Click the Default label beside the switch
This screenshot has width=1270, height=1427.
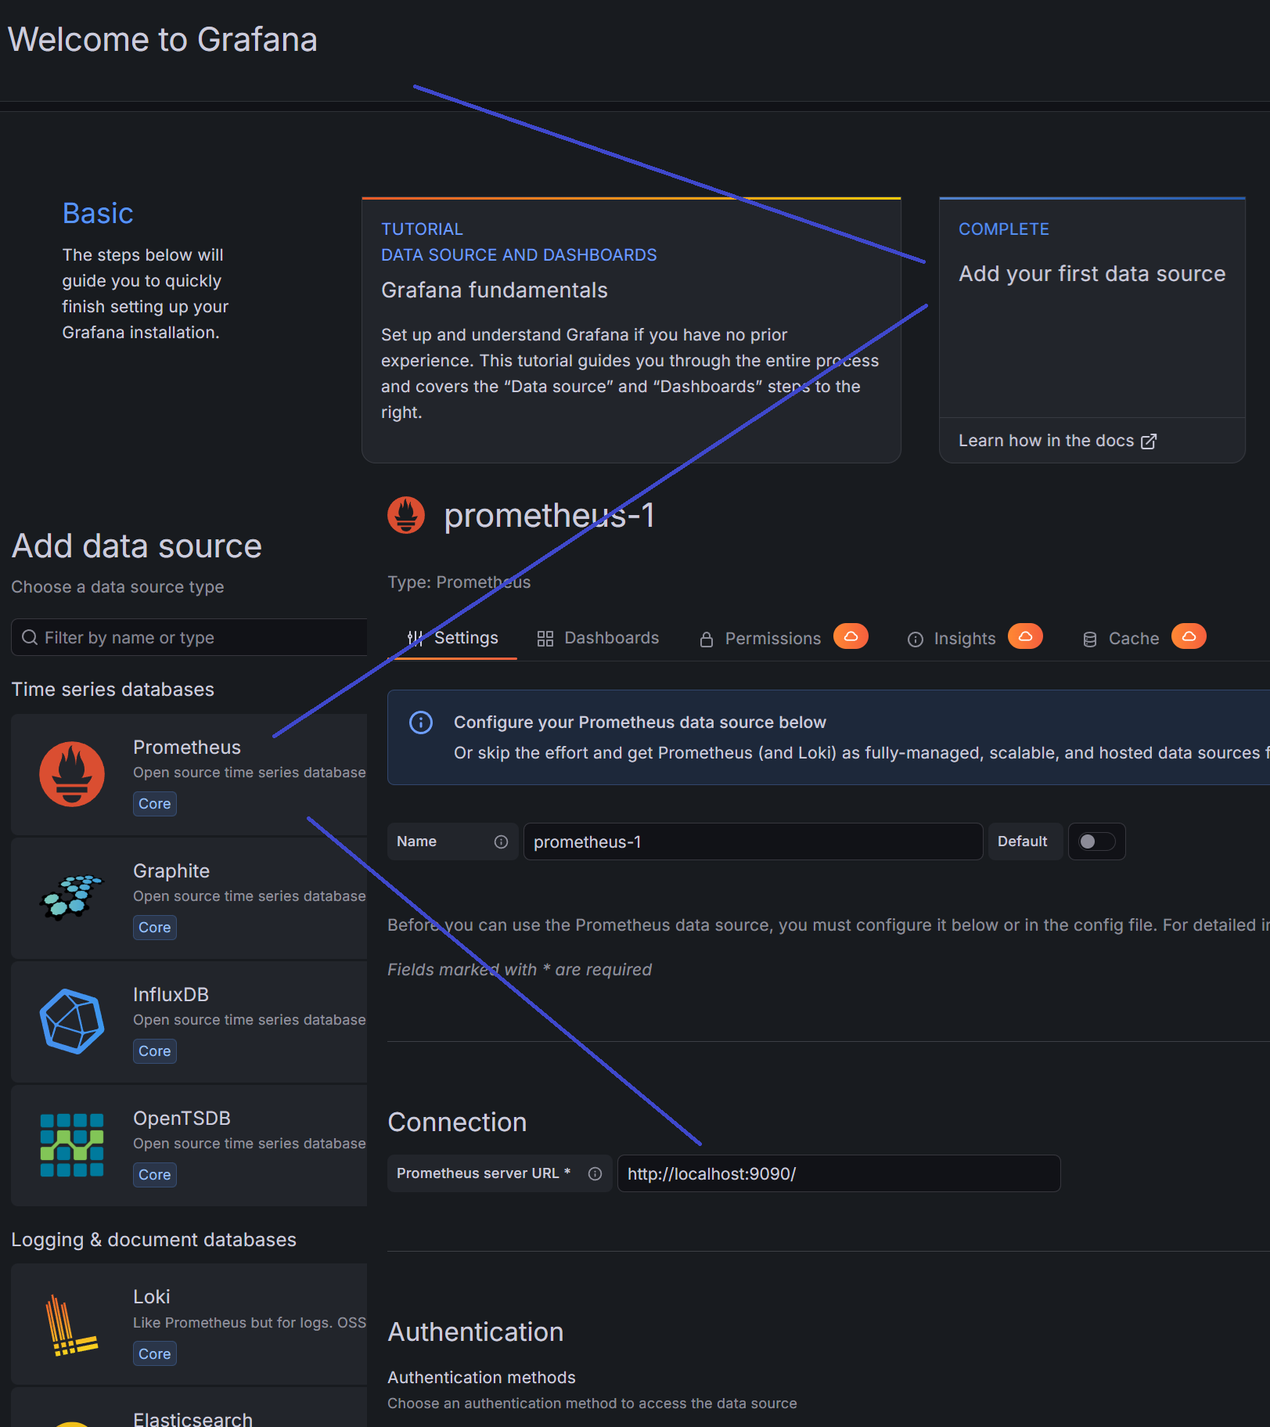[1023, 841]
